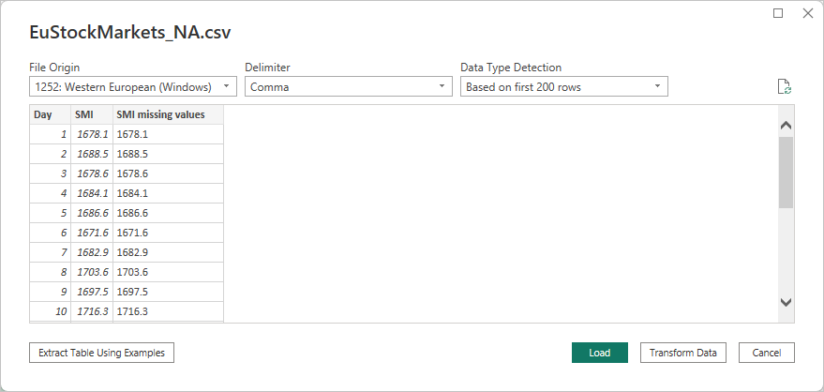This screenshot has height=392, width=824.
Task: Open the Data Type Detection dropdown
Action: point(563,87)
